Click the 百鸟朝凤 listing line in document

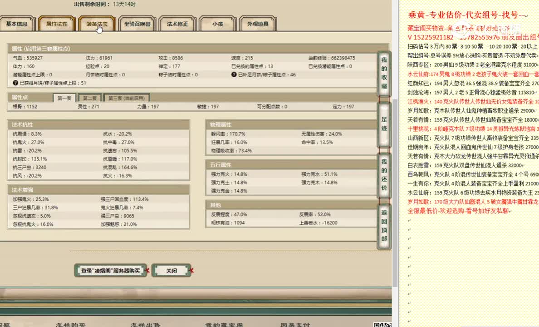473,174
